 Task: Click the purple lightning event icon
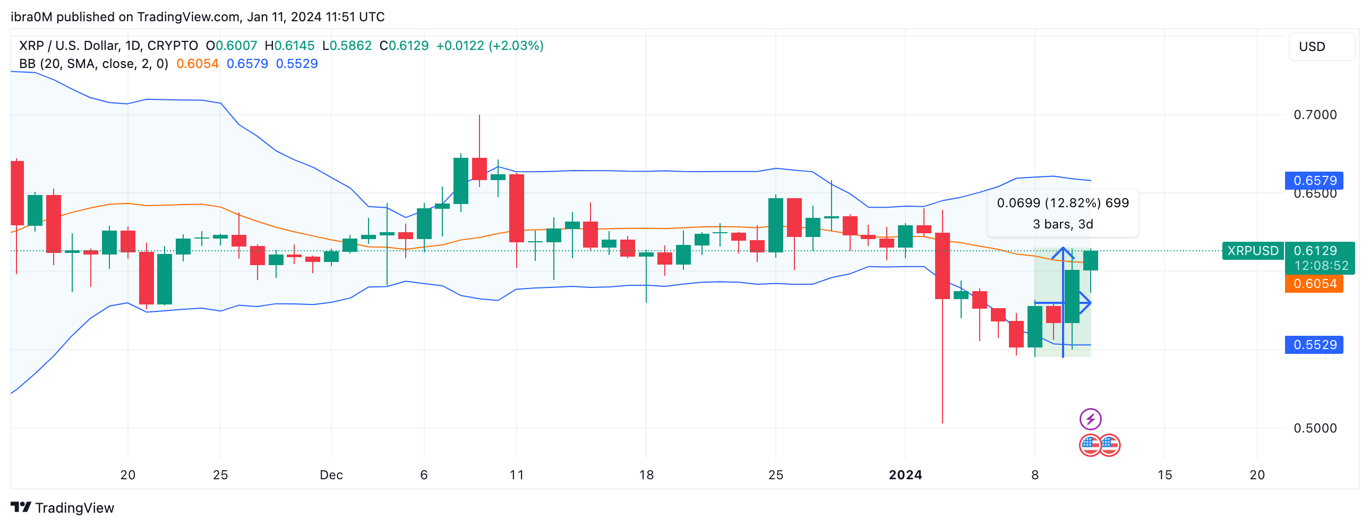[x=1090, y=419]
